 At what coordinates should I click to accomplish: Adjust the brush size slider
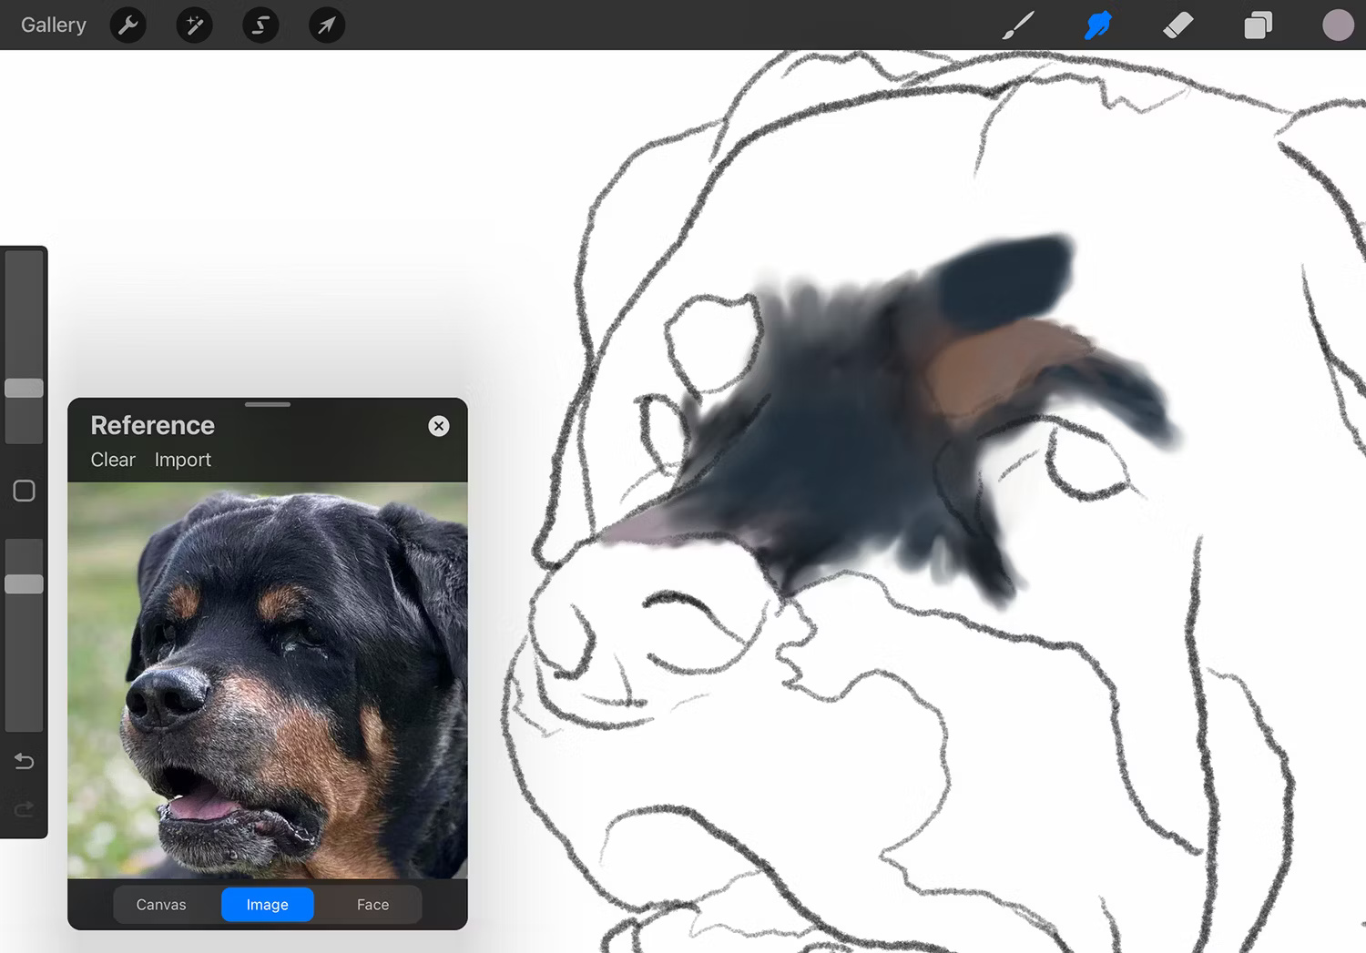tap(25, 387)
